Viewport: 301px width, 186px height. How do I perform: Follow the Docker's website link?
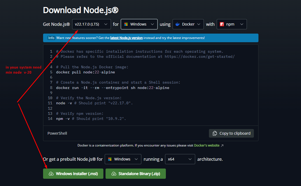206,145
